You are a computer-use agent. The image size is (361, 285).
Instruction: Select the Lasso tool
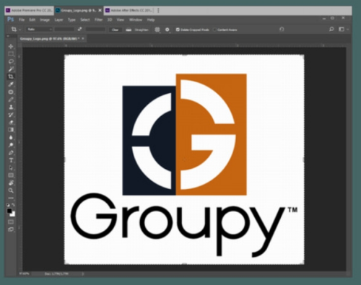click(11, 61)
